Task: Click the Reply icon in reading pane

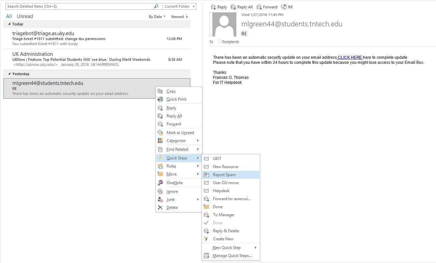Action: pos(213,7)
